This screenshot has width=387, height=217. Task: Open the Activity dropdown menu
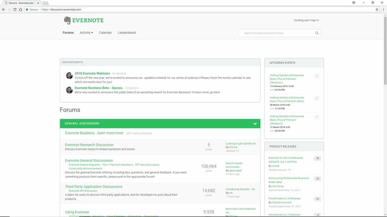click(86, 33)
